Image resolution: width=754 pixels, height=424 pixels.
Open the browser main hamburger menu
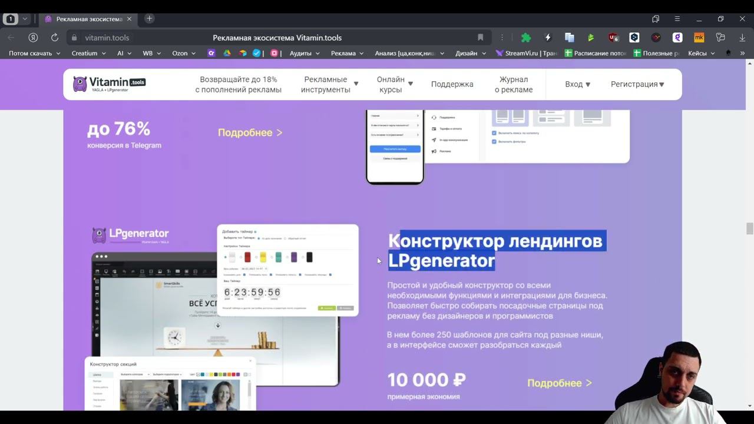[677, 19]
